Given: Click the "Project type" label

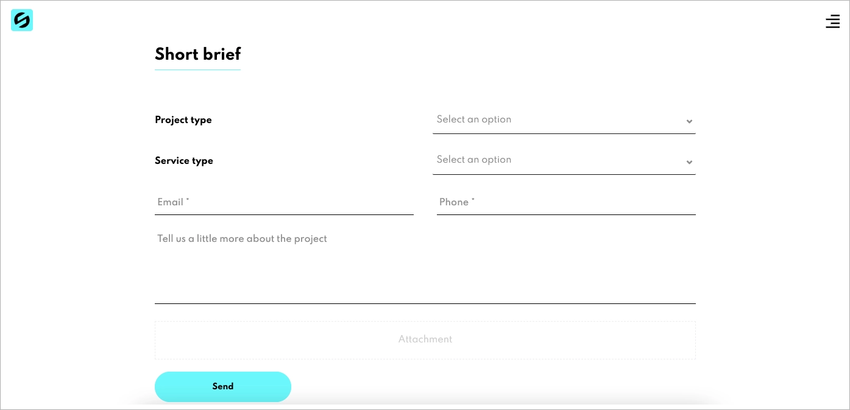Looking at the screenshot, I should [x=183, y=120].
